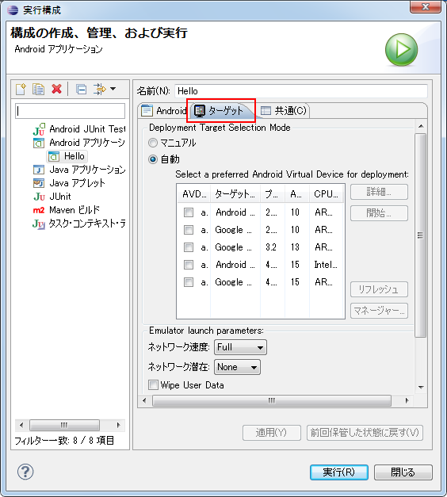Screen dimensions: 447x497
Task: Switch to the 共通(C) tab
Action: [x=284, y=111]
